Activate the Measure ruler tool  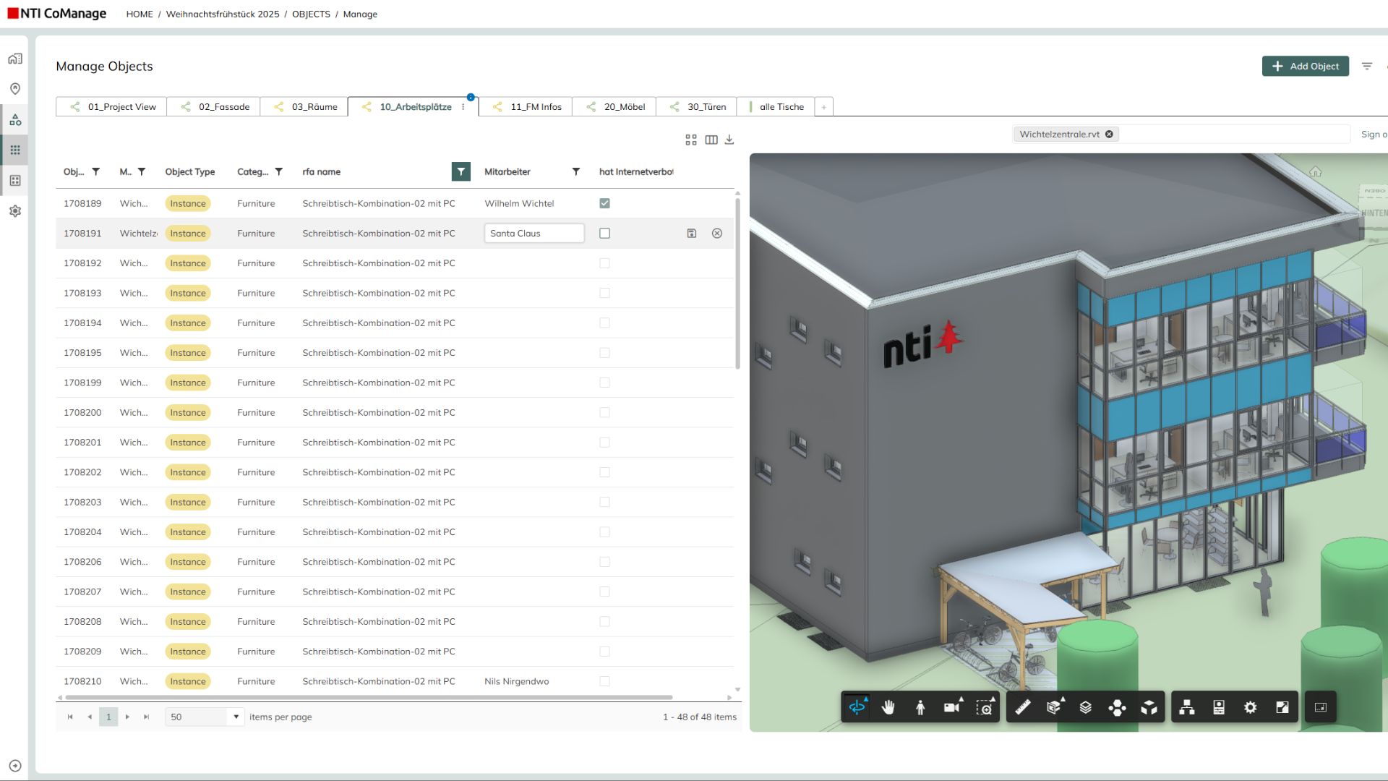1023,708
